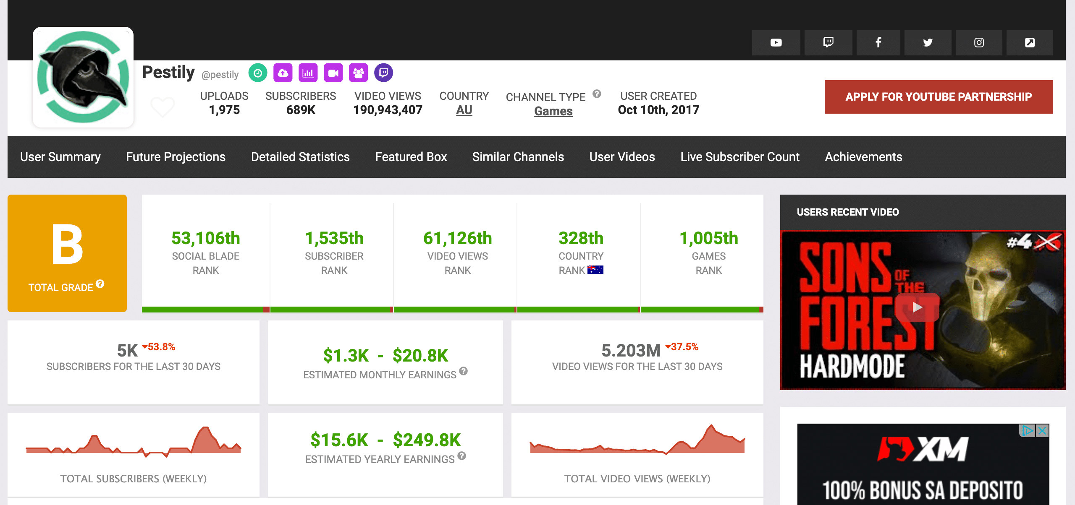Click the purple cloud upload badge

pyautogui.click(x=283, y=73)
